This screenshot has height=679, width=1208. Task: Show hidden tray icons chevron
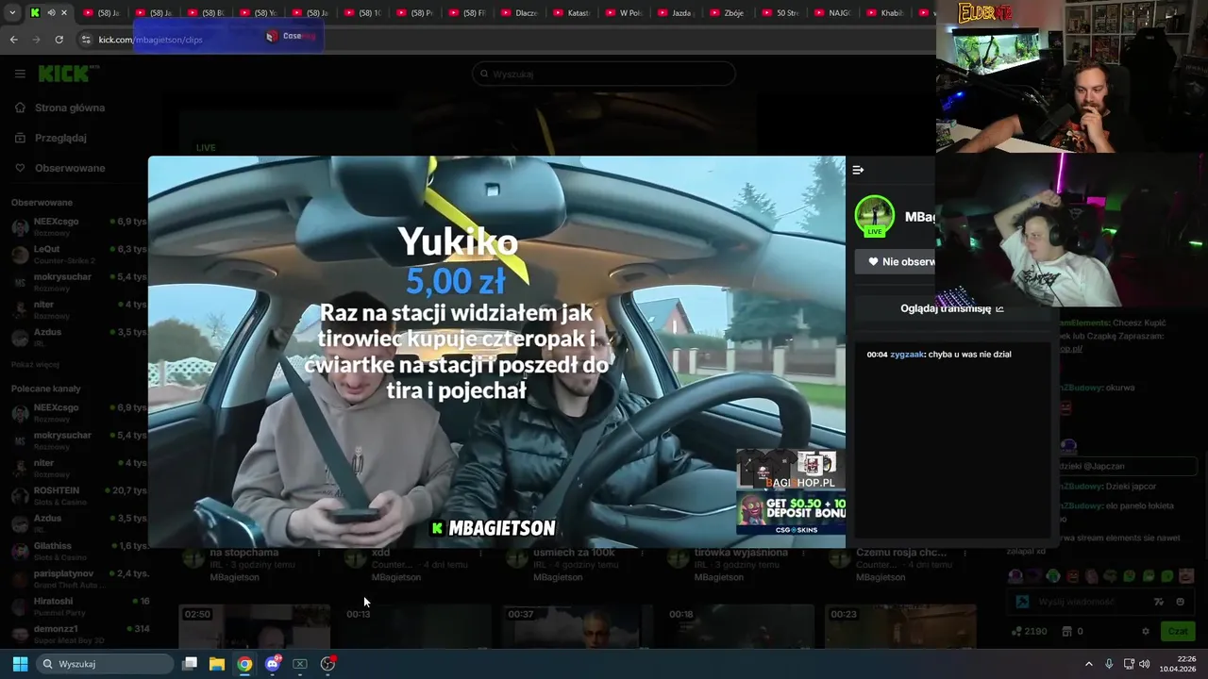tap(1088, 664)
